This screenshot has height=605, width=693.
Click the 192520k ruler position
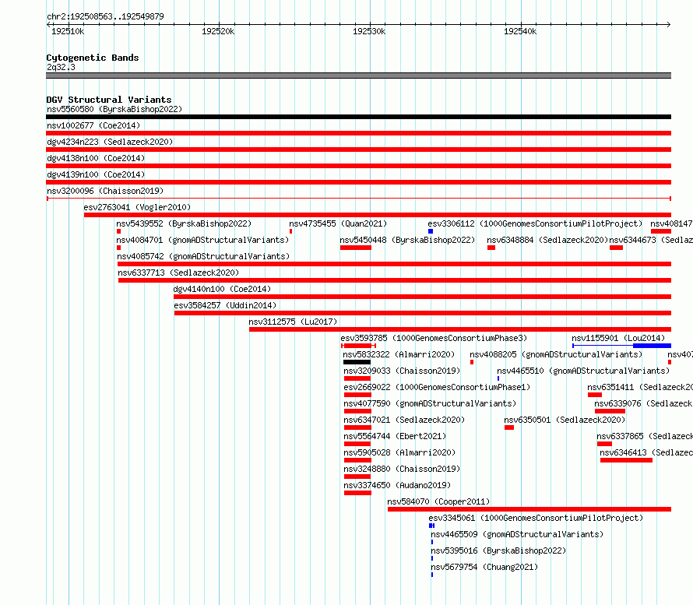click(218, 31)
